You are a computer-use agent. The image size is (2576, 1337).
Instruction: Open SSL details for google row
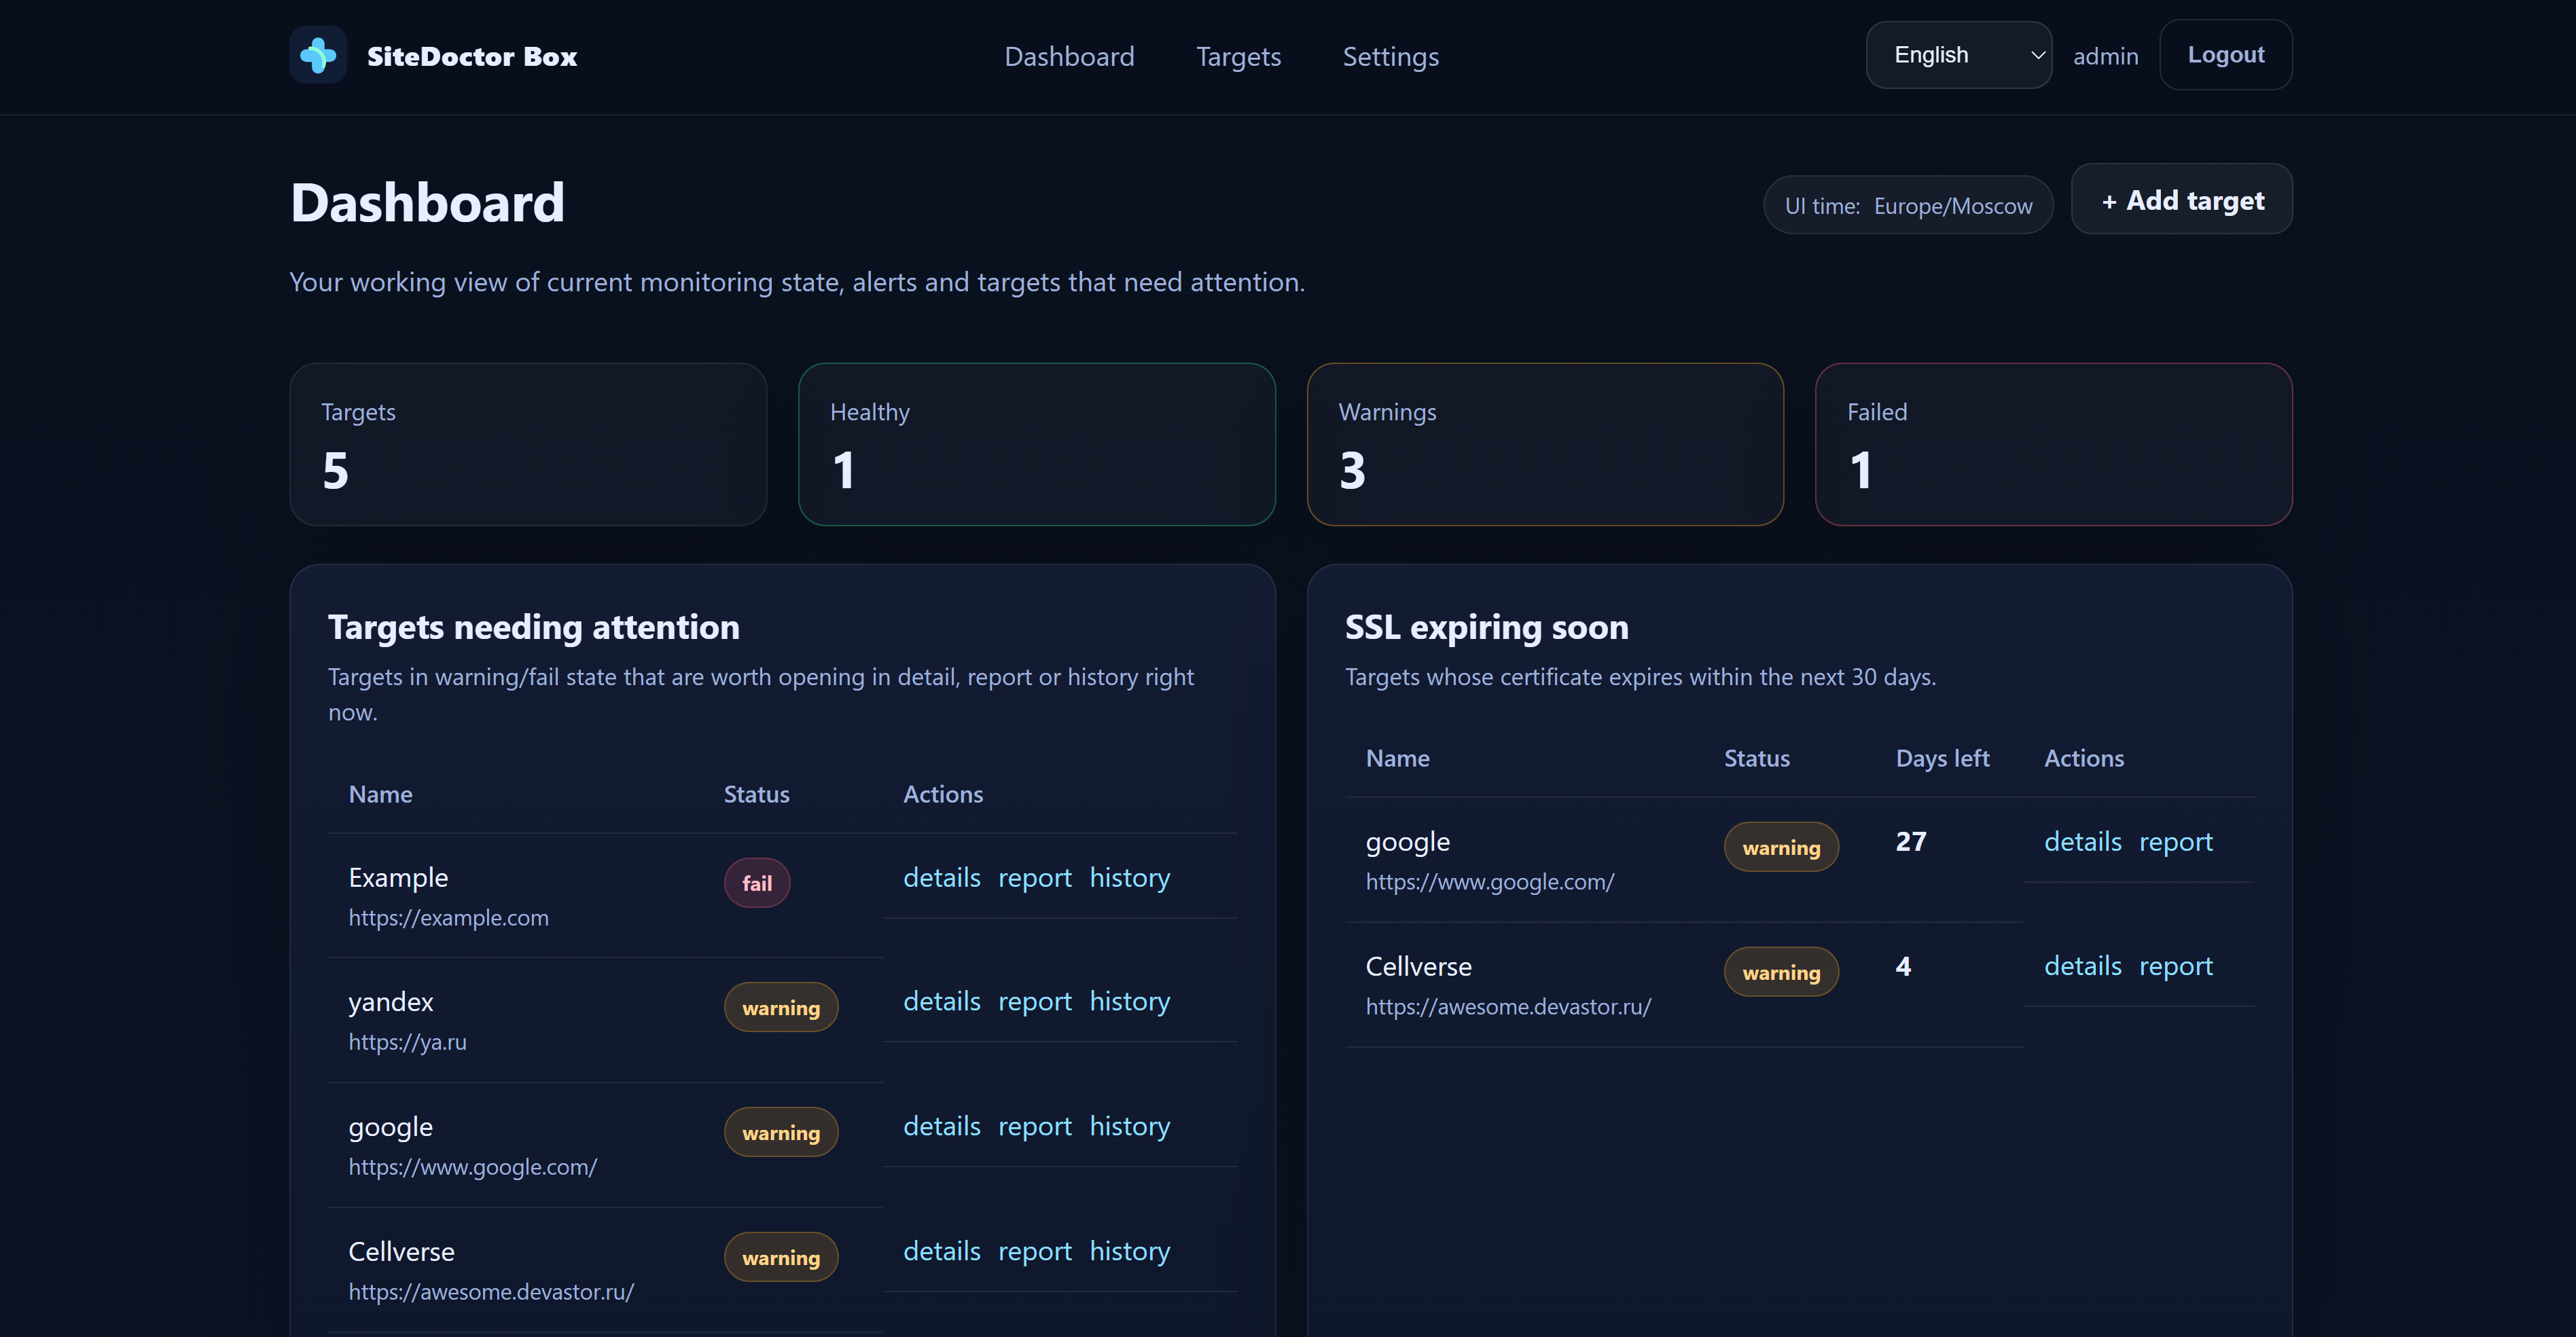[2082, 841]
